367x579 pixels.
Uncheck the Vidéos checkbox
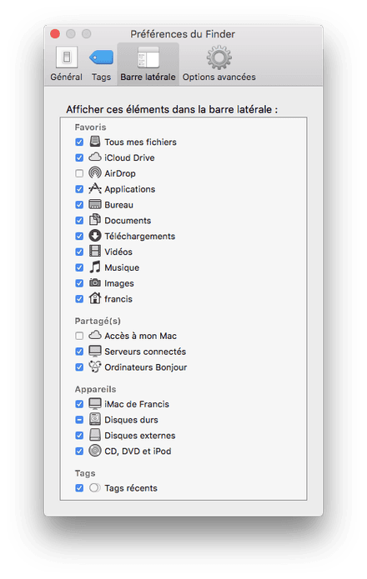[x=79, y=252]
